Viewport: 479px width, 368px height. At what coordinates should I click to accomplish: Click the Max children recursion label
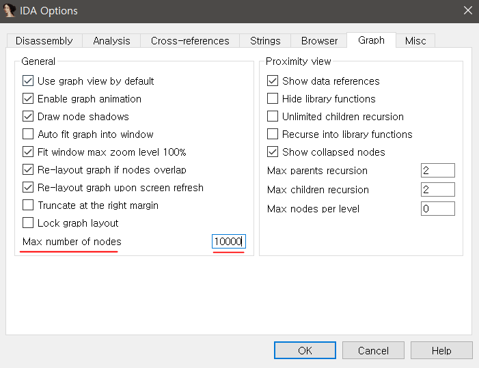(x=318, y=190)
